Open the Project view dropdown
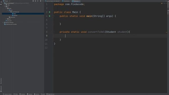169x95 pixels. pyautogui.click(x=7, y=1)
